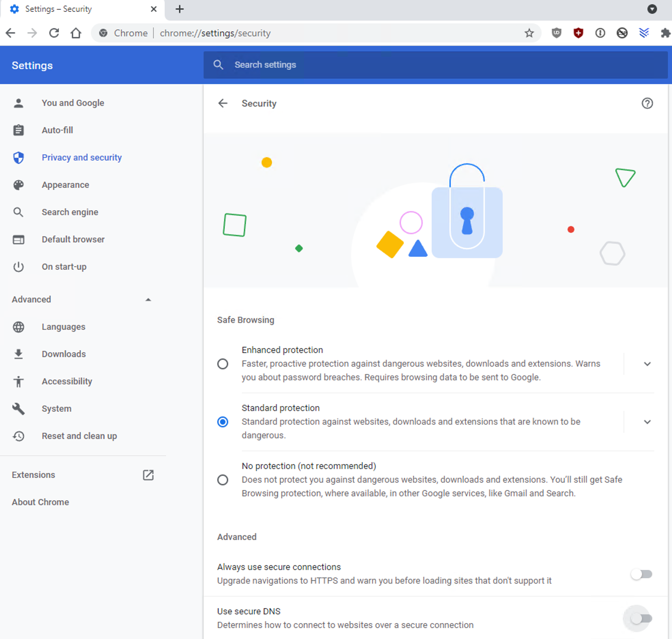Viewport: 672px width, 639px height.
Task: Click the Settings title in the header
Action: coord(32,66)
